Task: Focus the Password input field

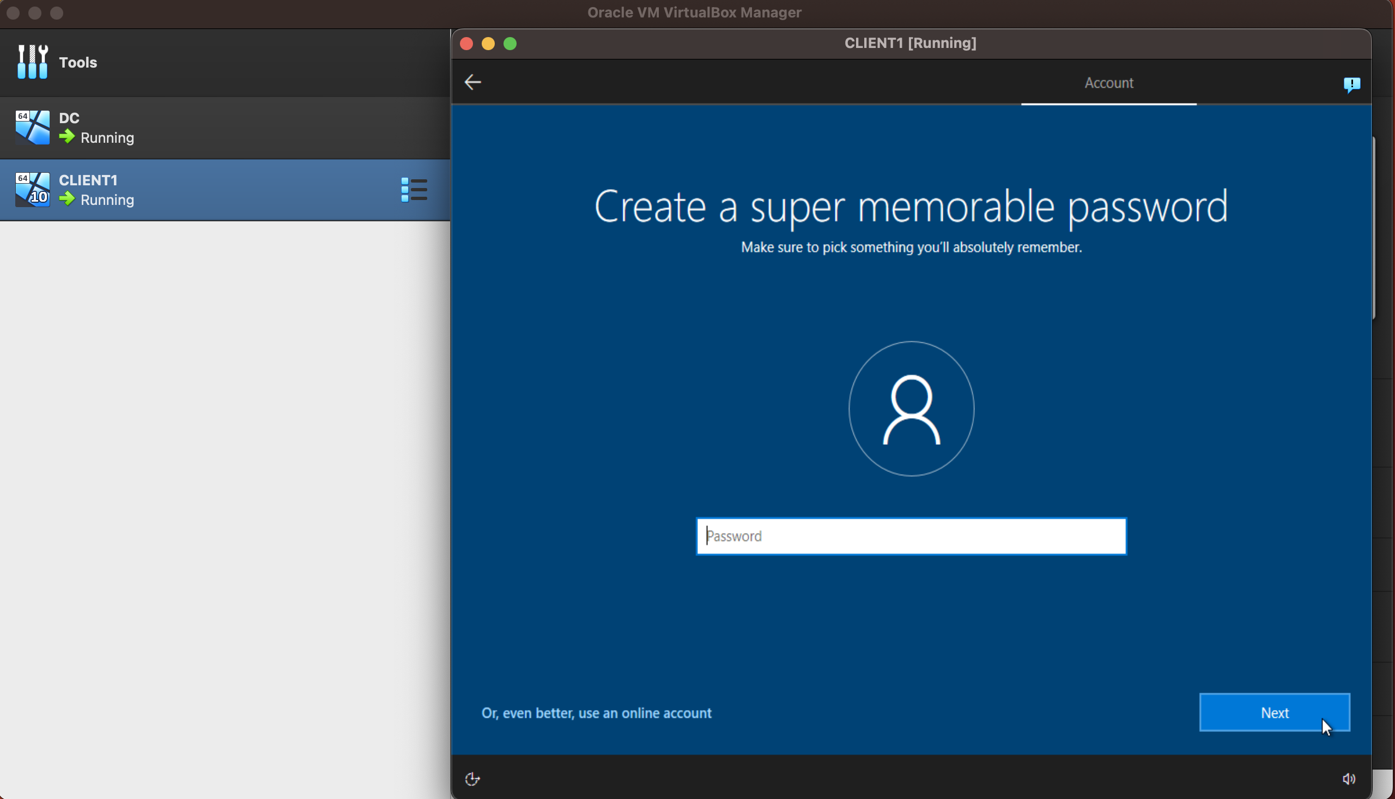Action: coord(911,536)
